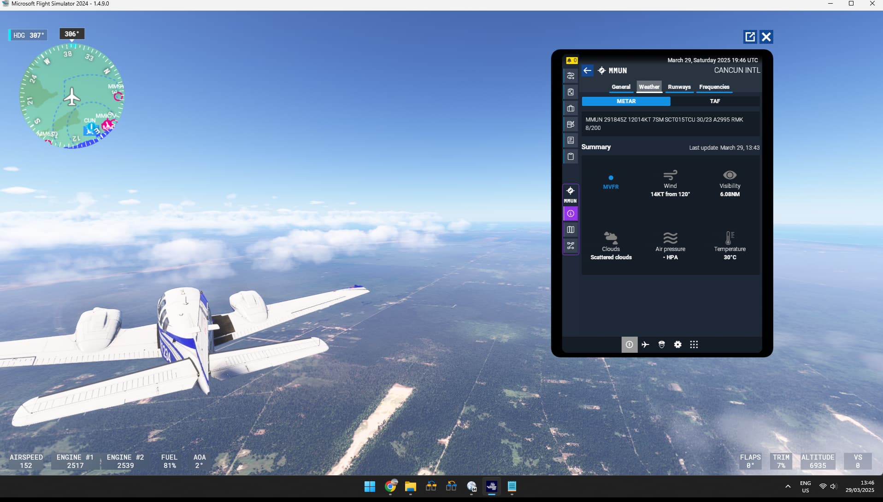Open the map icon under MMUN
The image size is (883, 502).
click(571, 230)
